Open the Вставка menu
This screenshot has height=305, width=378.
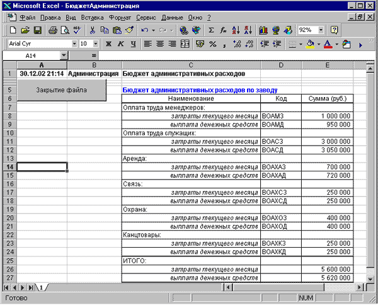point(93,18)
